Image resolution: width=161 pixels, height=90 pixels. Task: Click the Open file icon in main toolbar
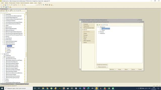pos(4,5)
